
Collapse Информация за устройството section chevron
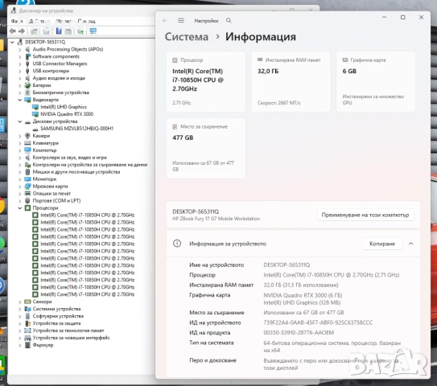[x=410, y=244]
